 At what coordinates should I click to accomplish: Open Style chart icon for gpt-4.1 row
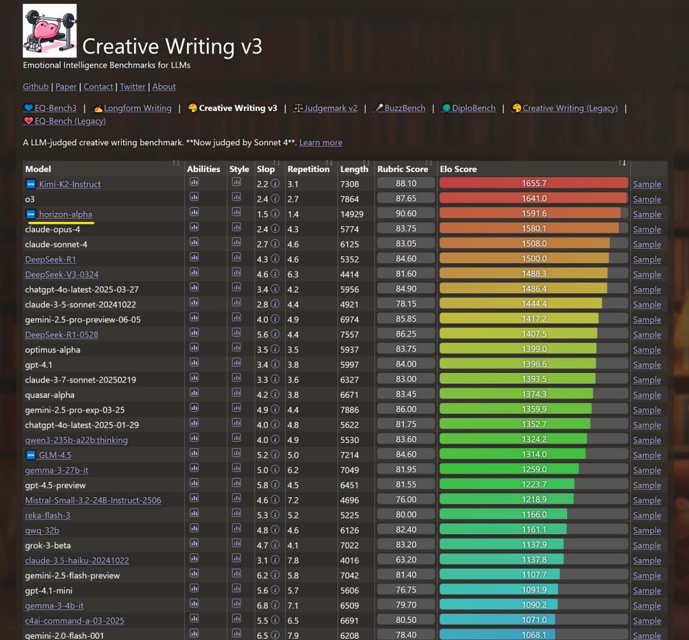pyautogui.click(x=236, y=364)
